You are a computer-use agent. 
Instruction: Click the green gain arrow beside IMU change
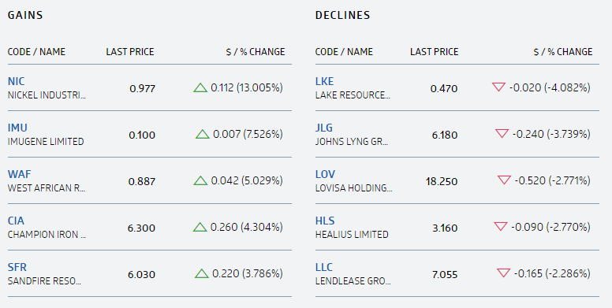coord(202,134)
